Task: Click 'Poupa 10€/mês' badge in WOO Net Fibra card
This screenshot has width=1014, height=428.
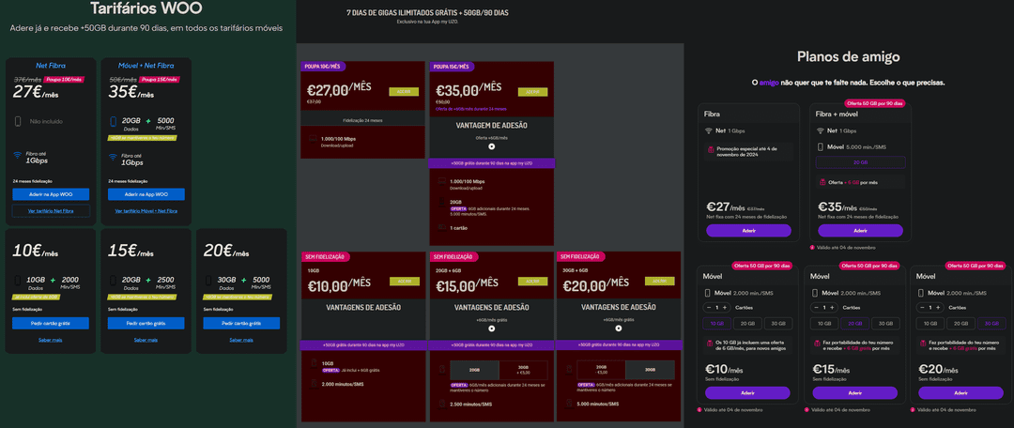Action: tap(66, 79)
